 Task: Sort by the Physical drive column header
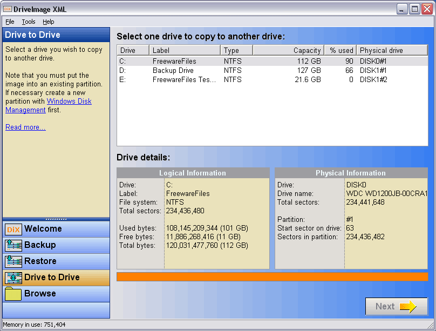point(392,50)
